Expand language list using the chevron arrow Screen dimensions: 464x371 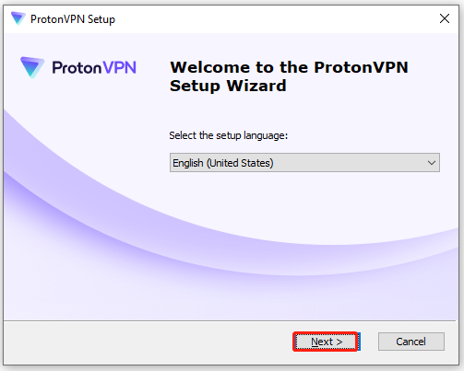432,163
